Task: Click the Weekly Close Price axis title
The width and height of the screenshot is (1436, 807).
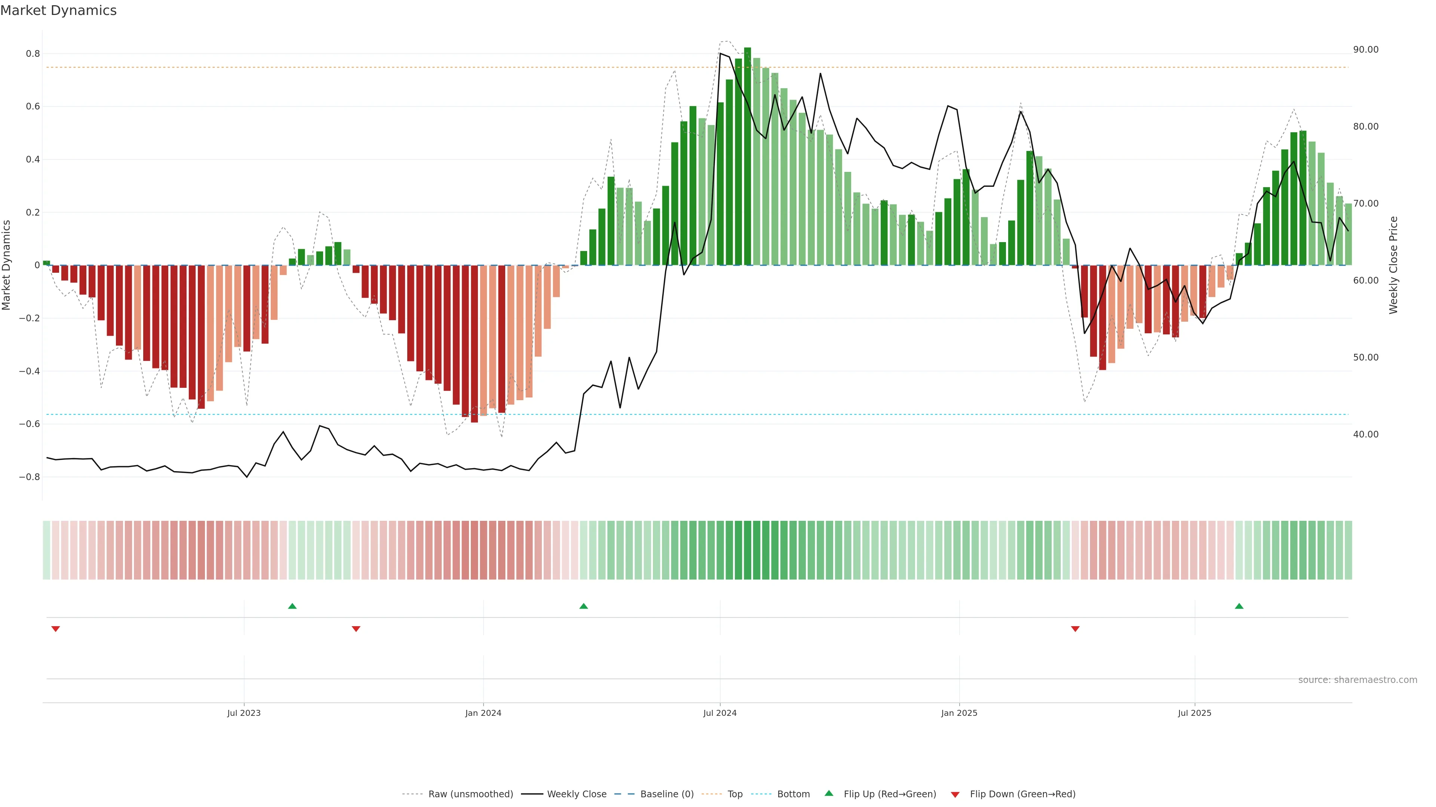Action: pyautogui.click(x=1393, y=265)
